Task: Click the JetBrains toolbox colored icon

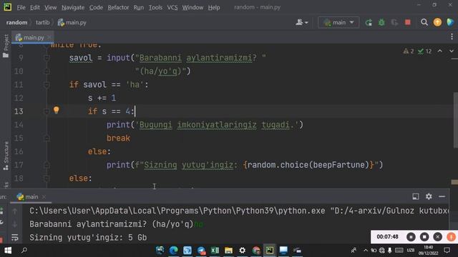Action: [450, 22]
